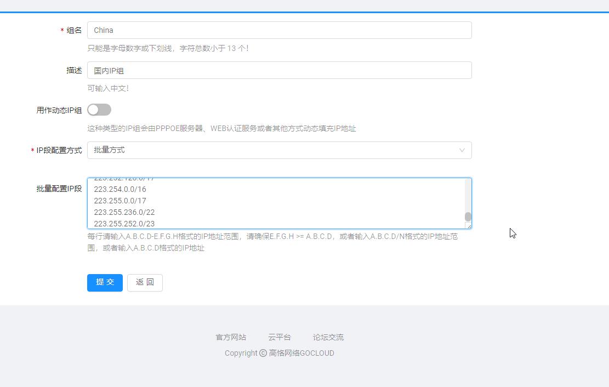Place cursor on line 223.255.236.0/22

click(x=124, y=212)
